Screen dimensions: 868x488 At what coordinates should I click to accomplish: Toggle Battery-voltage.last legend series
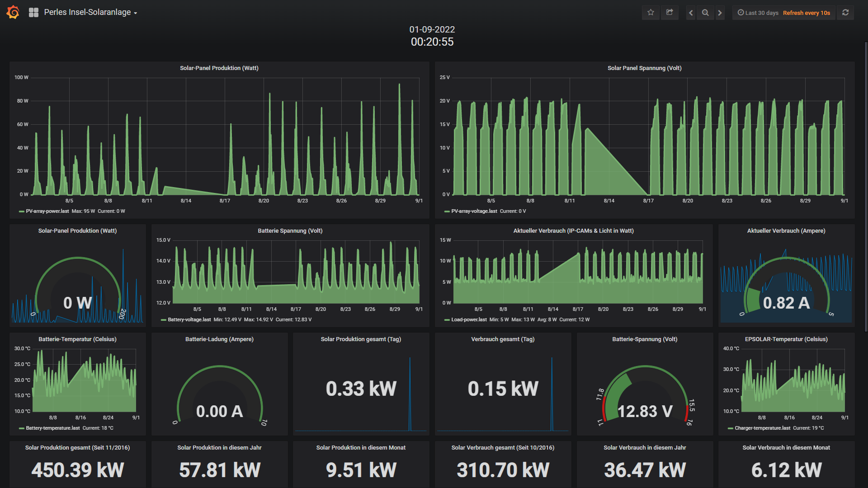[x=189, y=319]
